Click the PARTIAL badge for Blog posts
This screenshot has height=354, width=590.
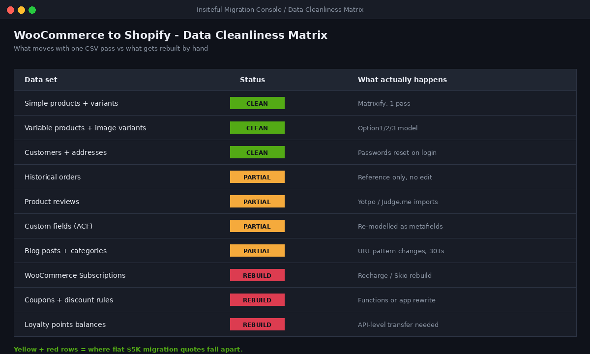click(x=257, y=251)
